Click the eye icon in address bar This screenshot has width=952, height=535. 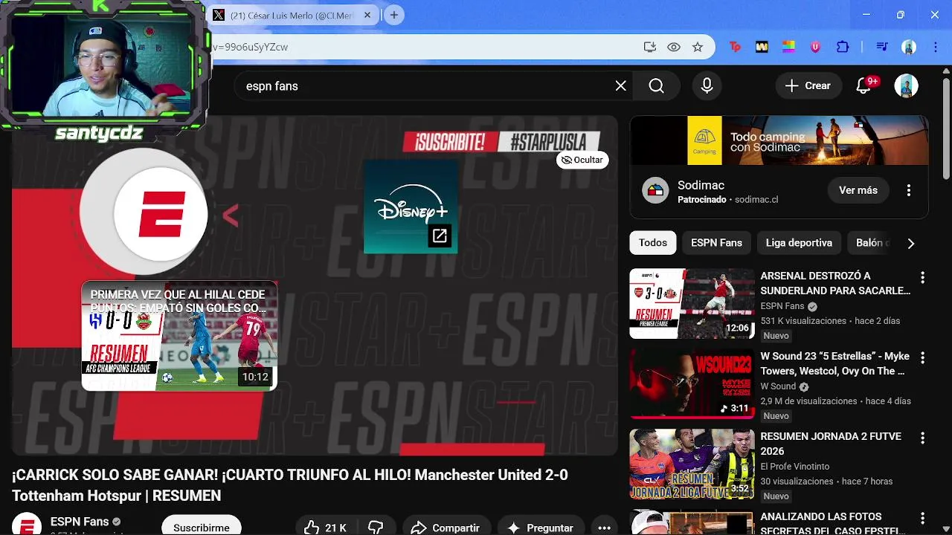(x=674, y=47)
